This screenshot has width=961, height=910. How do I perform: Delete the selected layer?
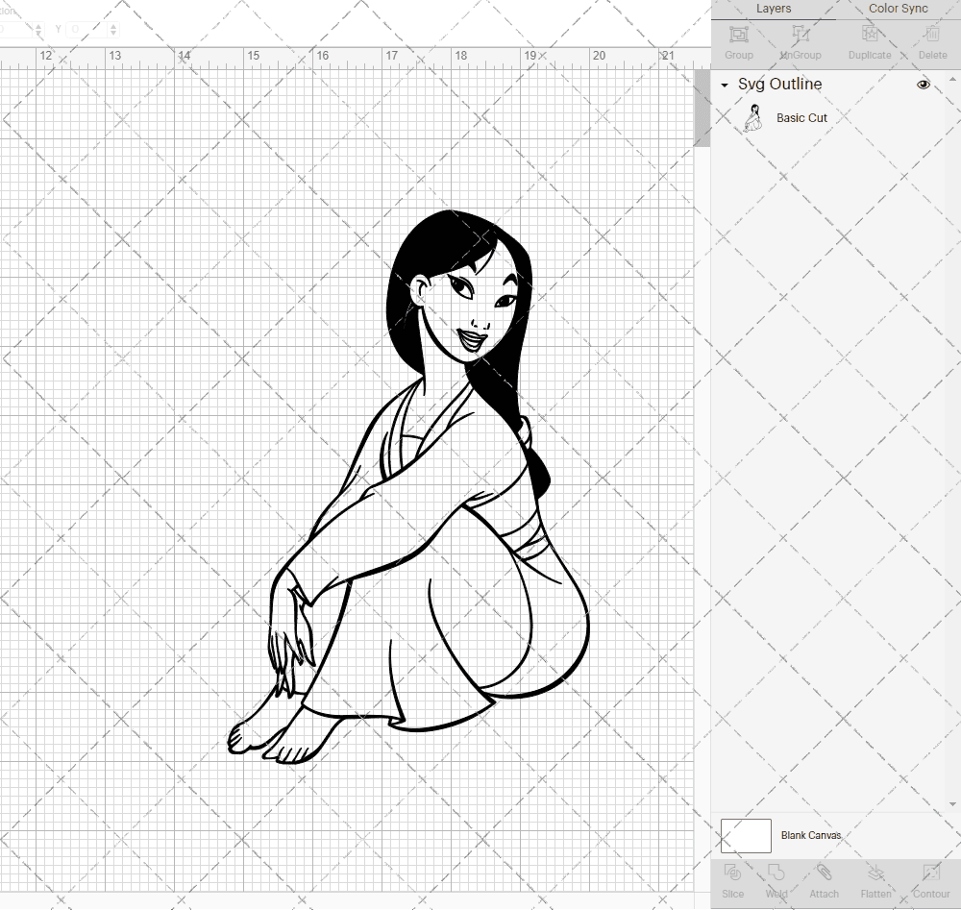click(x=931, y=43)
